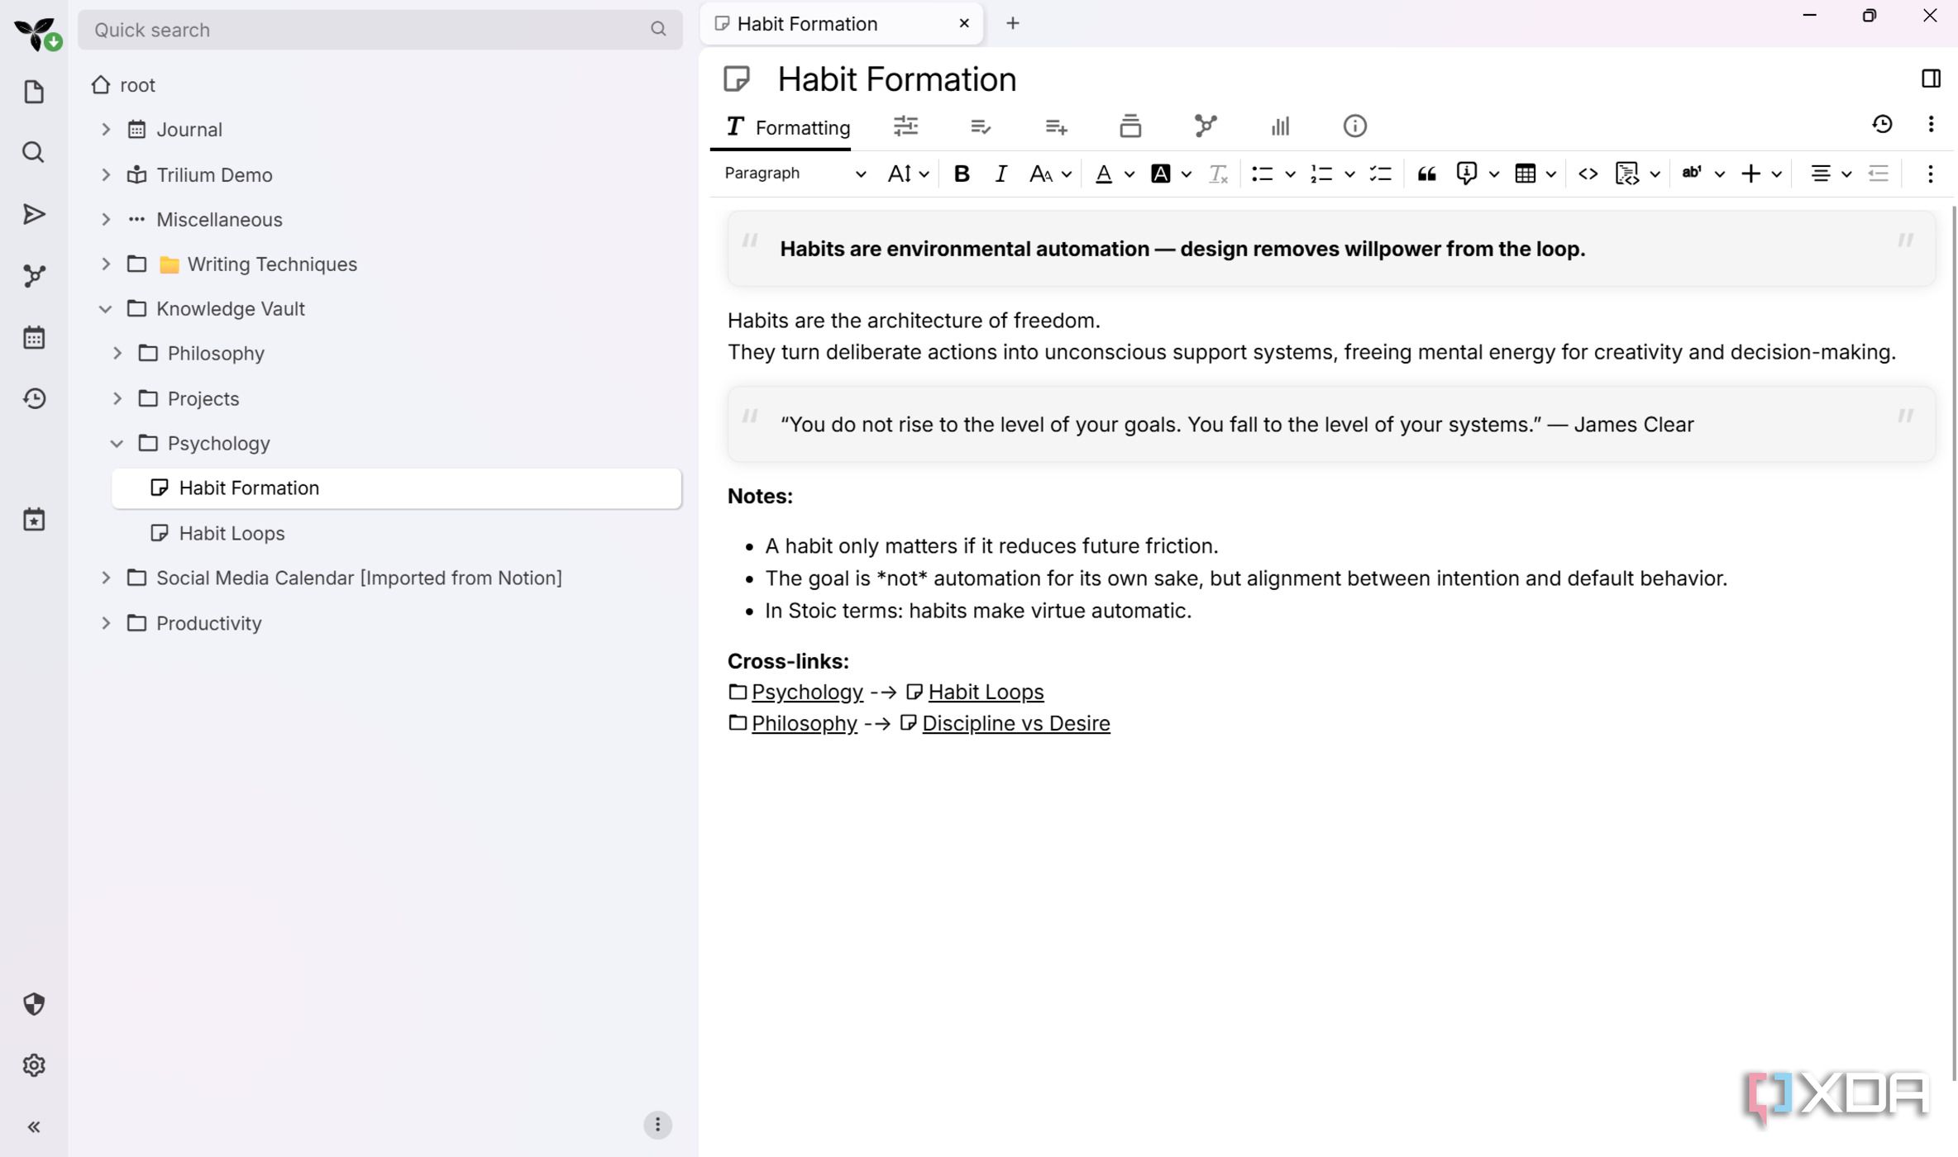This screenshot has width=1958, height=1157.
Task: Open search notes from the launcher bar
Action: coord(34,152)
